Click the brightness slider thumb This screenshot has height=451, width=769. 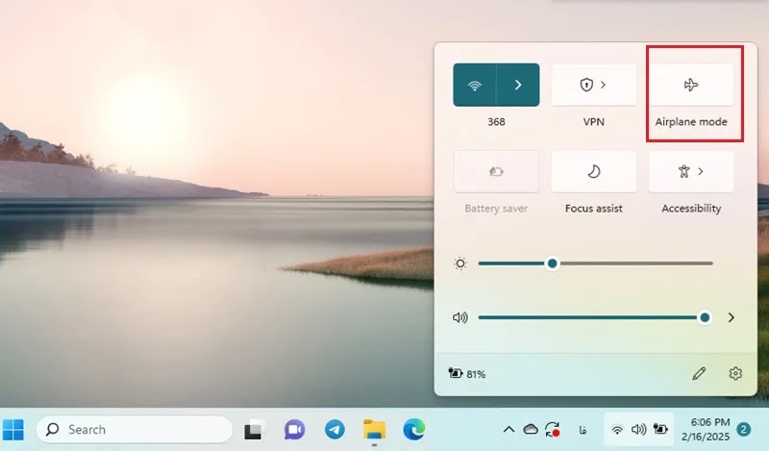click(x=552, y=263)
